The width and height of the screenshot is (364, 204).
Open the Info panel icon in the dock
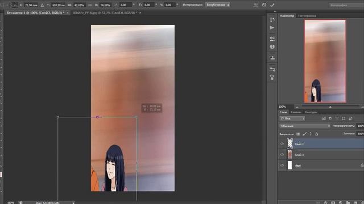click(272, 46)
